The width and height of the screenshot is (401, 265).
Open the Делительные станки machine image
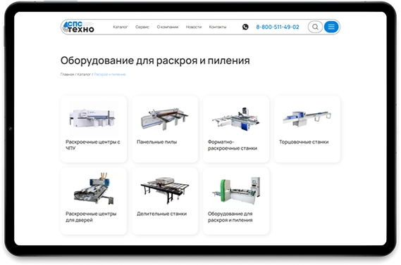click(165, 190)
